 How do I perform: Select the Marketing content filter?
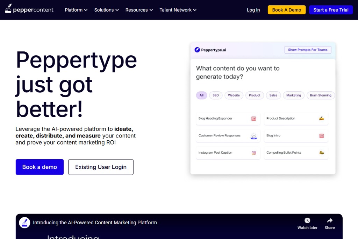tap(293, 95)
